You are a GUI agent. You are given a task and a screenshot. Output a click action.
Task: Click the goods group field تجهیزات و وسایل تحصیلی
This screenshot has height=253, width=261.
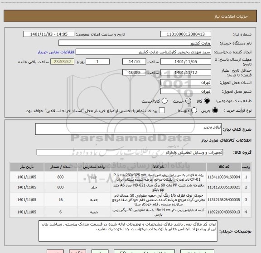click(x=130, y=152)
